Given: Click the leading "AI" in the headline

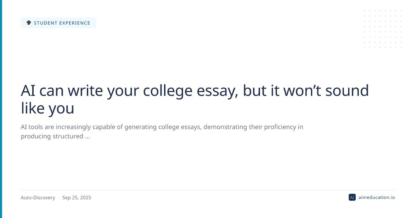Looking at the screenshot, I should [28, 91].
